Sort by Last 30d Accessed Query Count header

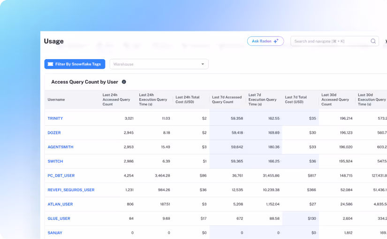click(335, 100)
